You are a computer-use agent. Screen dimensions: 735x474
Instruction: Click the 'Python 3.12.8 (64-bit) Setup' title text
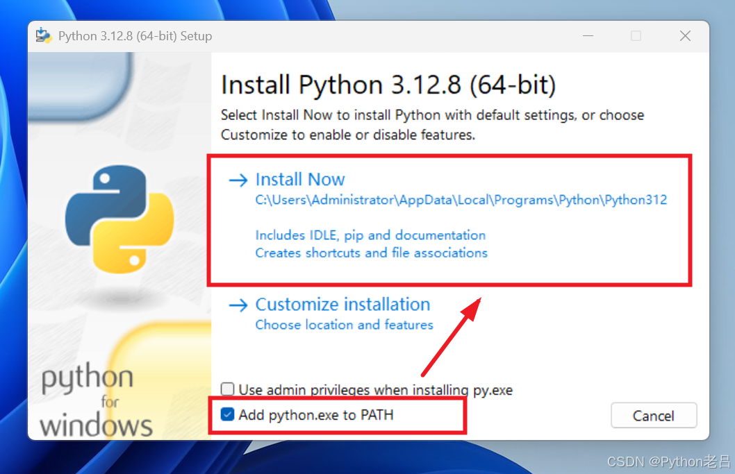[x=135, y=36]
